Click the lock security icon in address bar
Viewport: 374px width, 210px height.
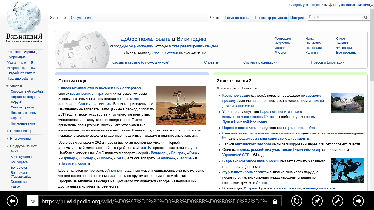pyautogui.click(x=275, y=202)
